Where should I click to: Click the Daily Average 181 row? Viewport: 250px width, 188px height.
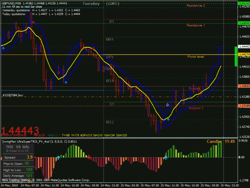point(18,176)
